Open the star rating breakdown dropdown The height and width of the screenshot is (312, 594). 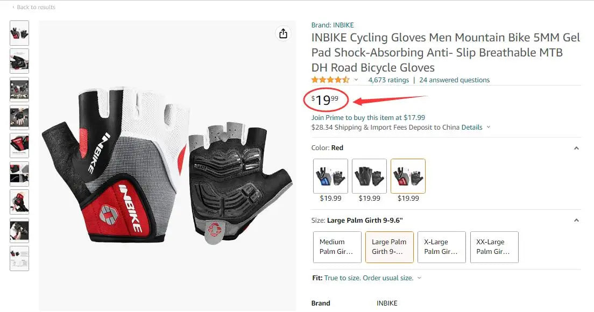356,80
